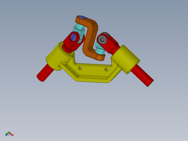Select the left red shaft end

[45, 73]
